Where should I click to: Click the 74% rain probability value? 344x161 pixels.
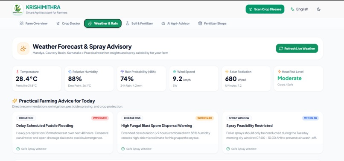pos(127,79)
